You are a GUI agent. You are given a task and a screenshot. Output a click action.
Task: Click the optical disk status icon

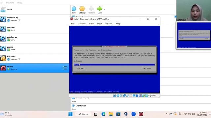[x=118, y=96]
